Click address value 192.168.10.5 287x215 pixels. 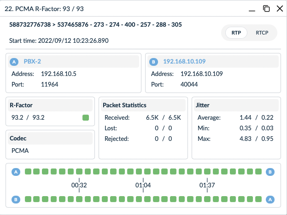59,74
